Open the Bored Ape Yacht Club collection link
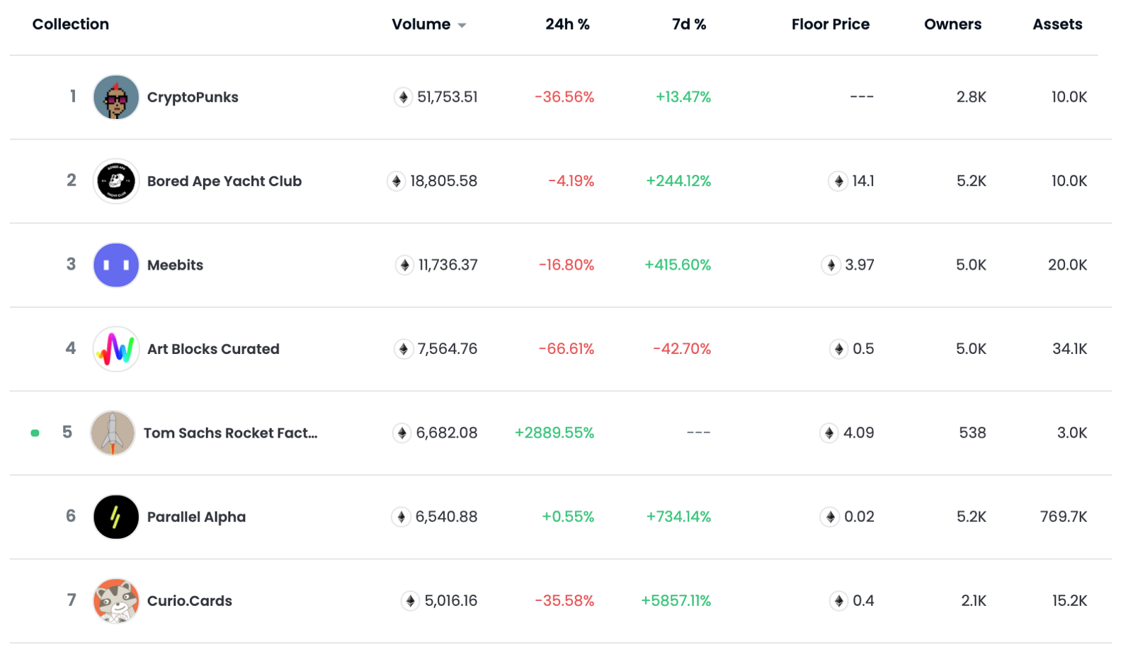Image resolution: width=1133 pixels, height=652 pixels. click(224, 181)
